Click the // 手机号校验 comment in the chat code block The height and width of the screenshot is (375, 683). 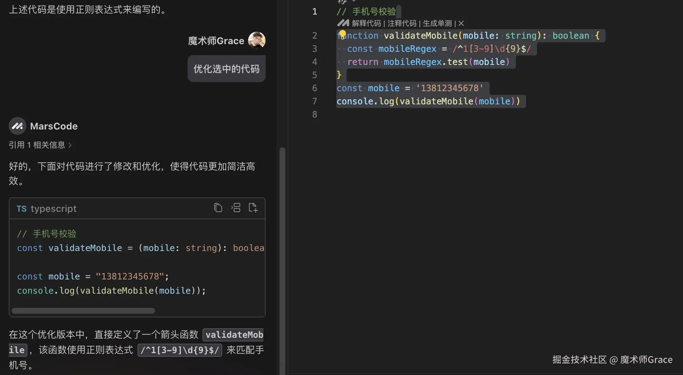47,233
